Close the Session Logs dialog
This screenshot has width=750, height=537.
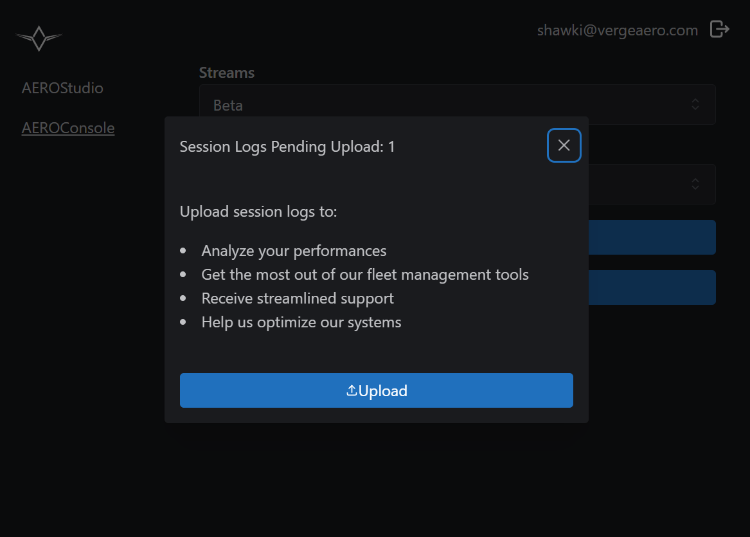(x=564, y=145)
